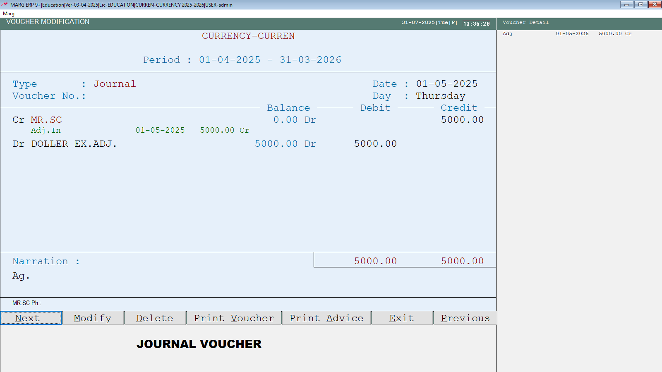662x372 pixels.
Task: Click the voucher date 01-05-2025 field
Action: click(446, 84)
